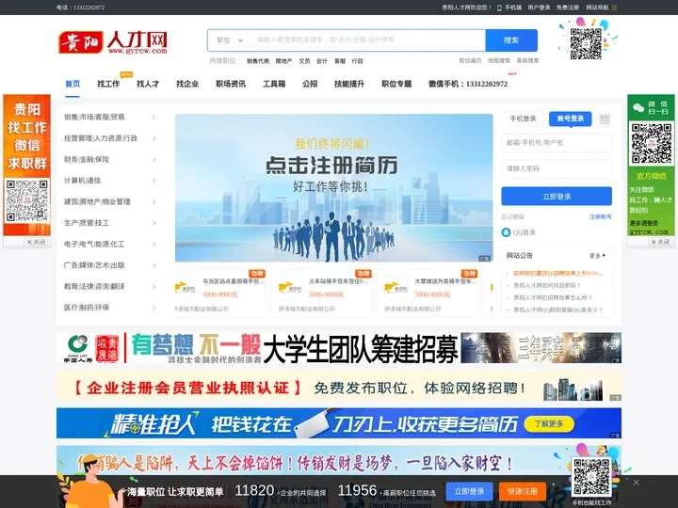678x508 pixels.
Task: Open announcement 贵阳人才网的招聘效果怎么样
Action: pos(552,297)
